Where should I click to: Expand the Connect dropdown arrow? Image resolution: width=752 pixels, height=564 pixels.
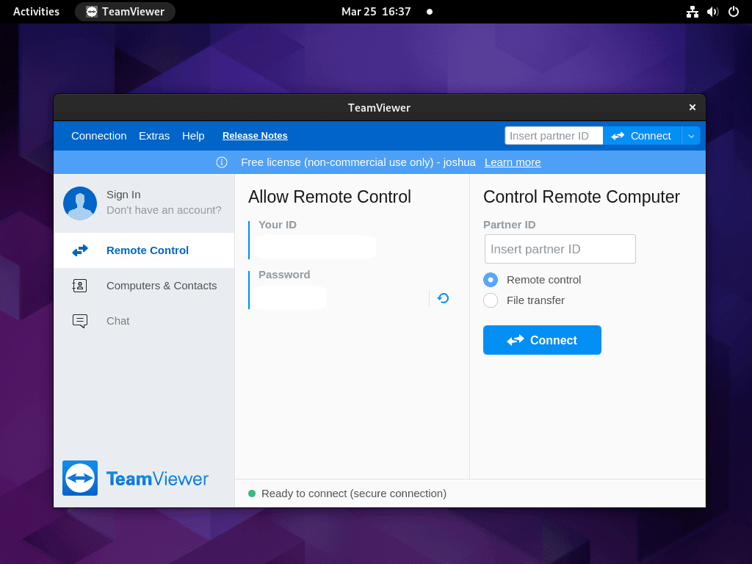pyautogui.click(x=691, y=135)
